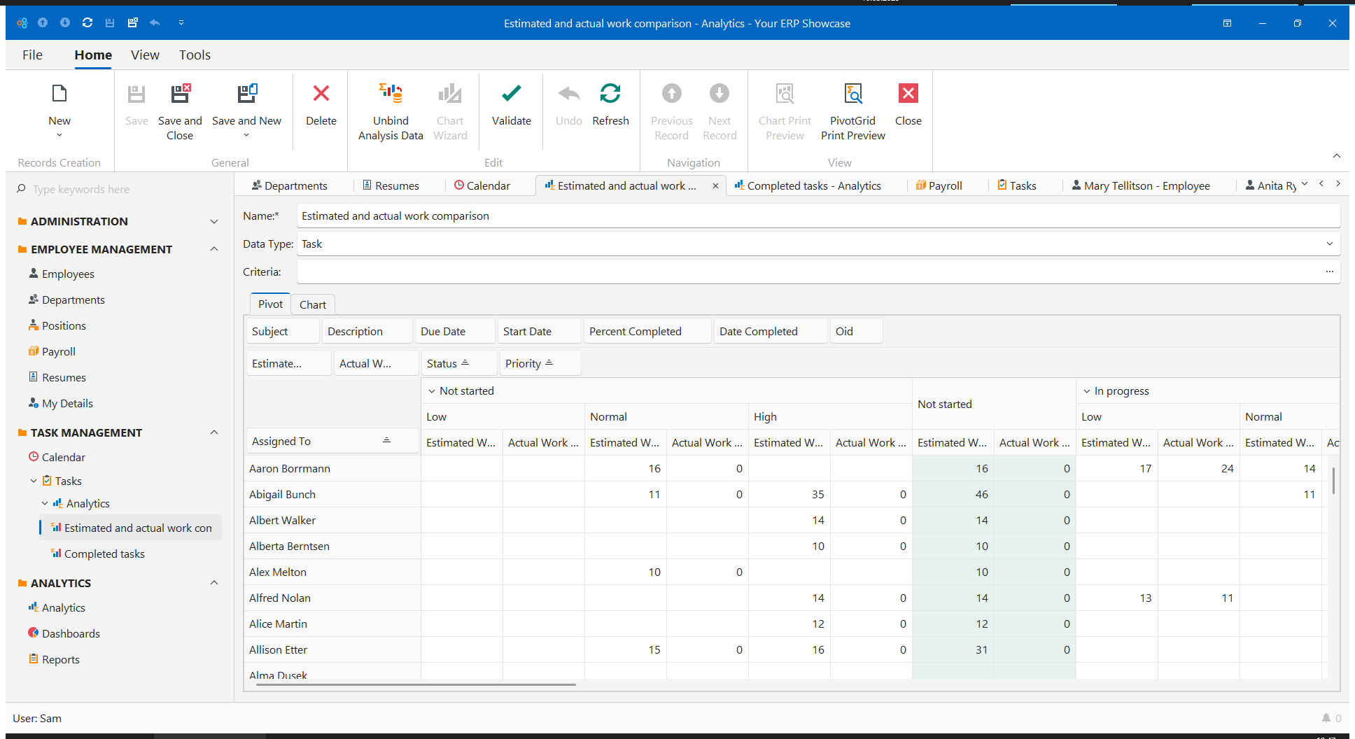Click the Refresh icon in ribbon
The height and width of the screenshot is (739, 1355).
610,94
